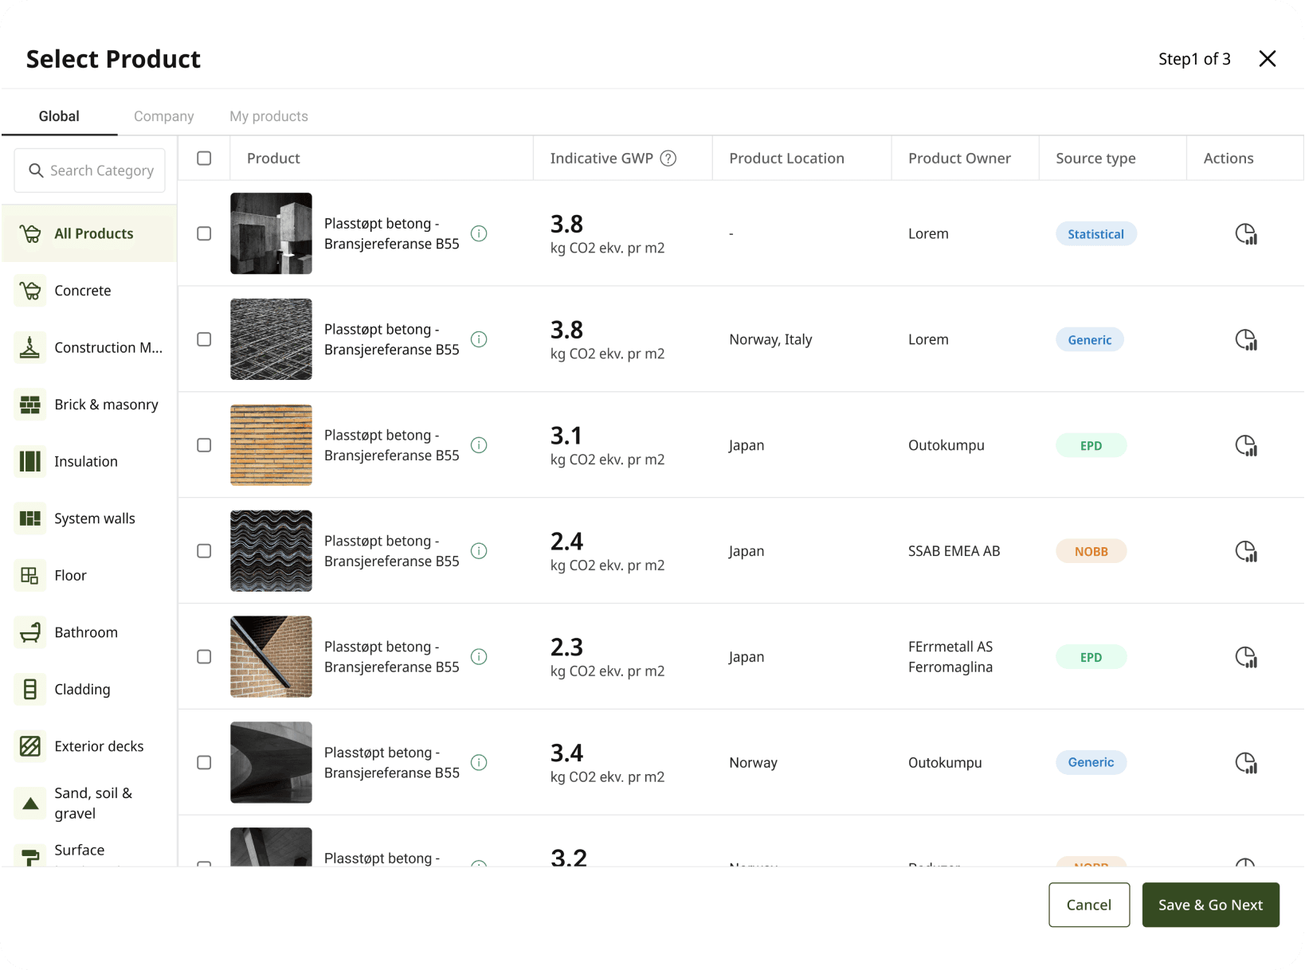
Task: Open the Concrete category
Action: pos(88,291)
